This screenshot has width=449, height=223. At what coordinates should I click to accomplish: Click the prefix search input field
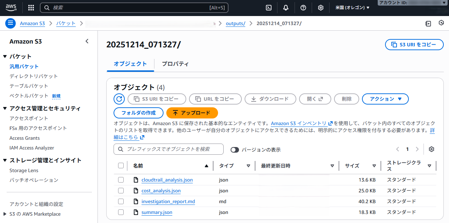[168, 149]
